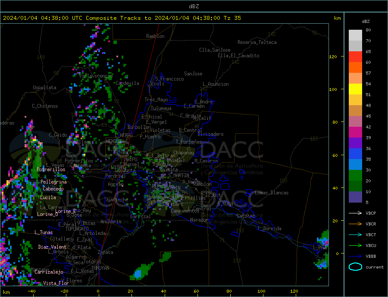
Task: Click the 'dBZ' title at the top
Action: tap(194, 6)
